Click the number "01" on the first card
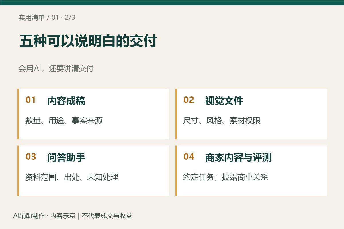 tap(31, 100)
